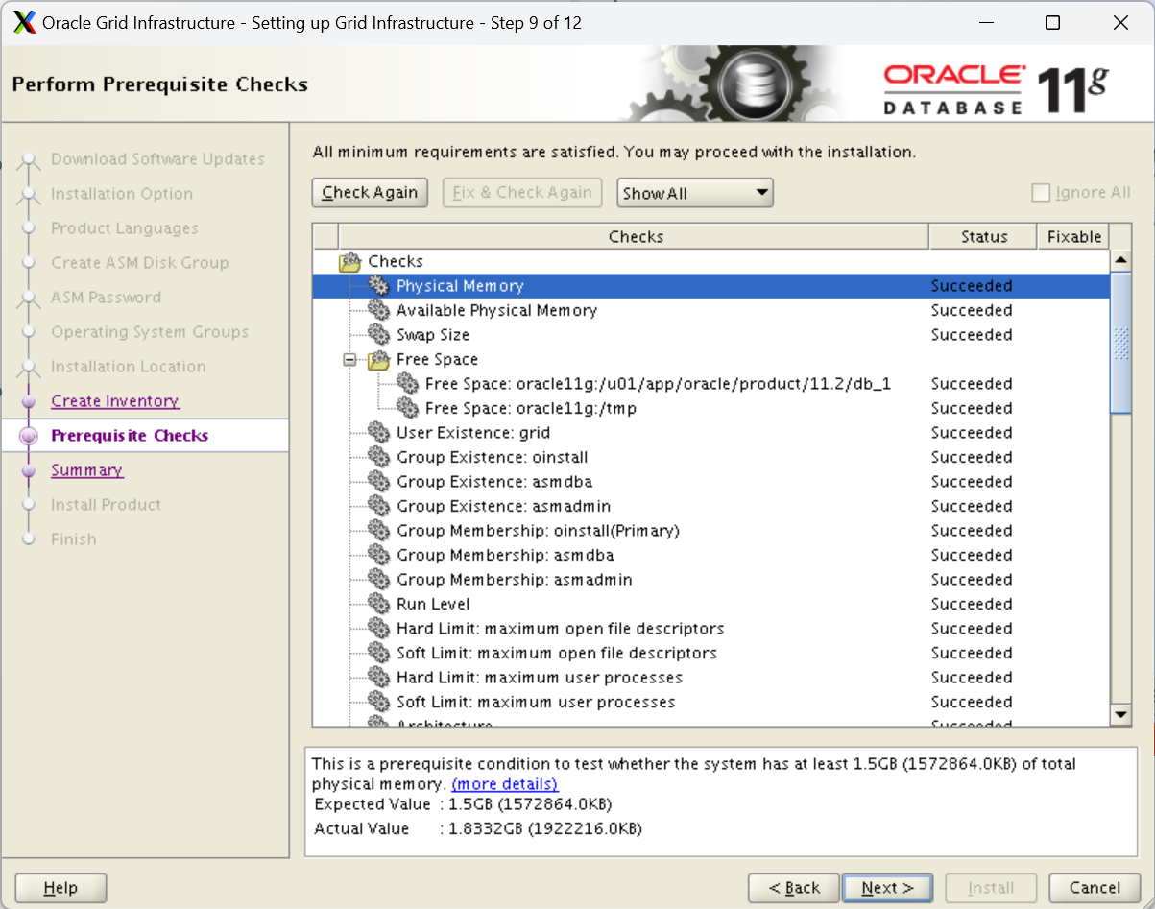The width and height of the screenshot is (1155, 909).
Task: Select Available Physical Memory check row
Action: [710, 310]
